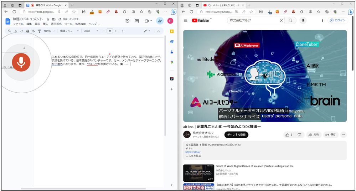This screenshot has width=356, height=191.
Task: Star the untitled document
Action: [48, 19]
